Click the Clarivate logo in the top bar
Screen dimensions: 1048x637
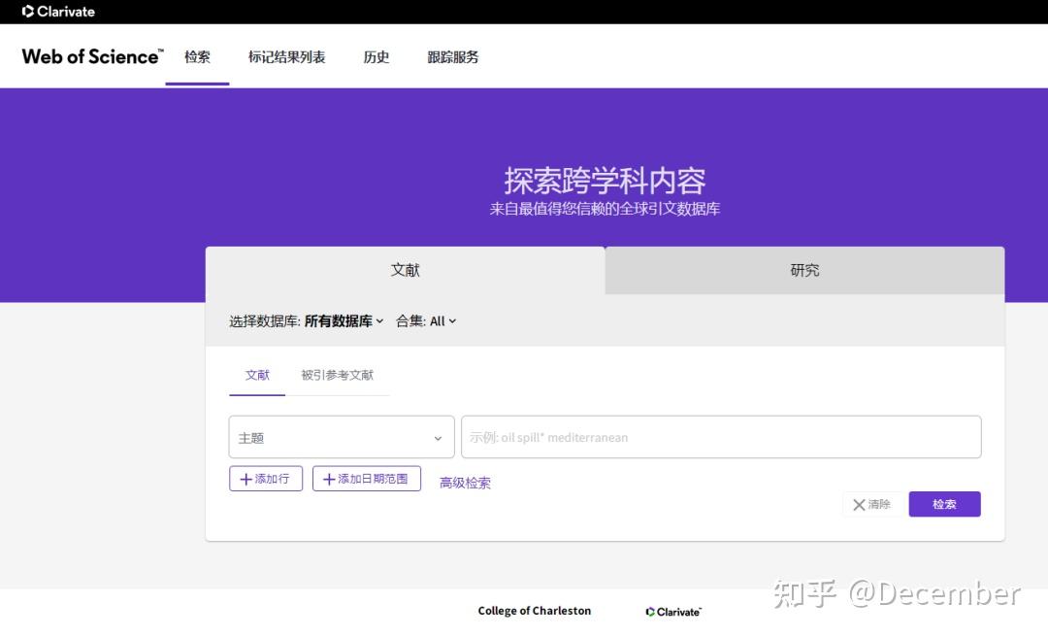[56, 11]
